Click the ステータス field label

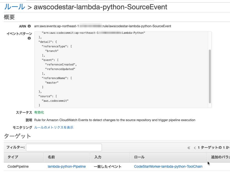click(24, 113)
